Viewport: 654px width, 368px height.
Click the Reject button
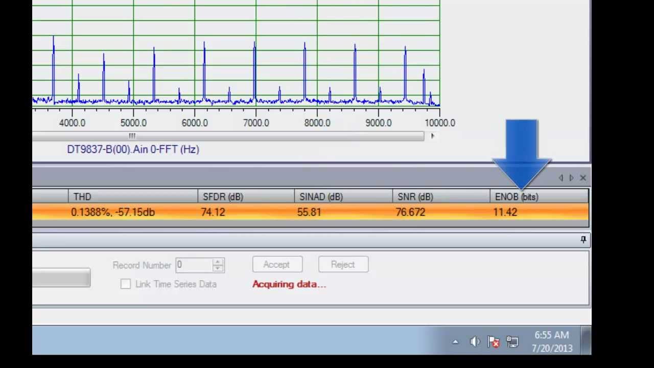[x=343, y=265]
